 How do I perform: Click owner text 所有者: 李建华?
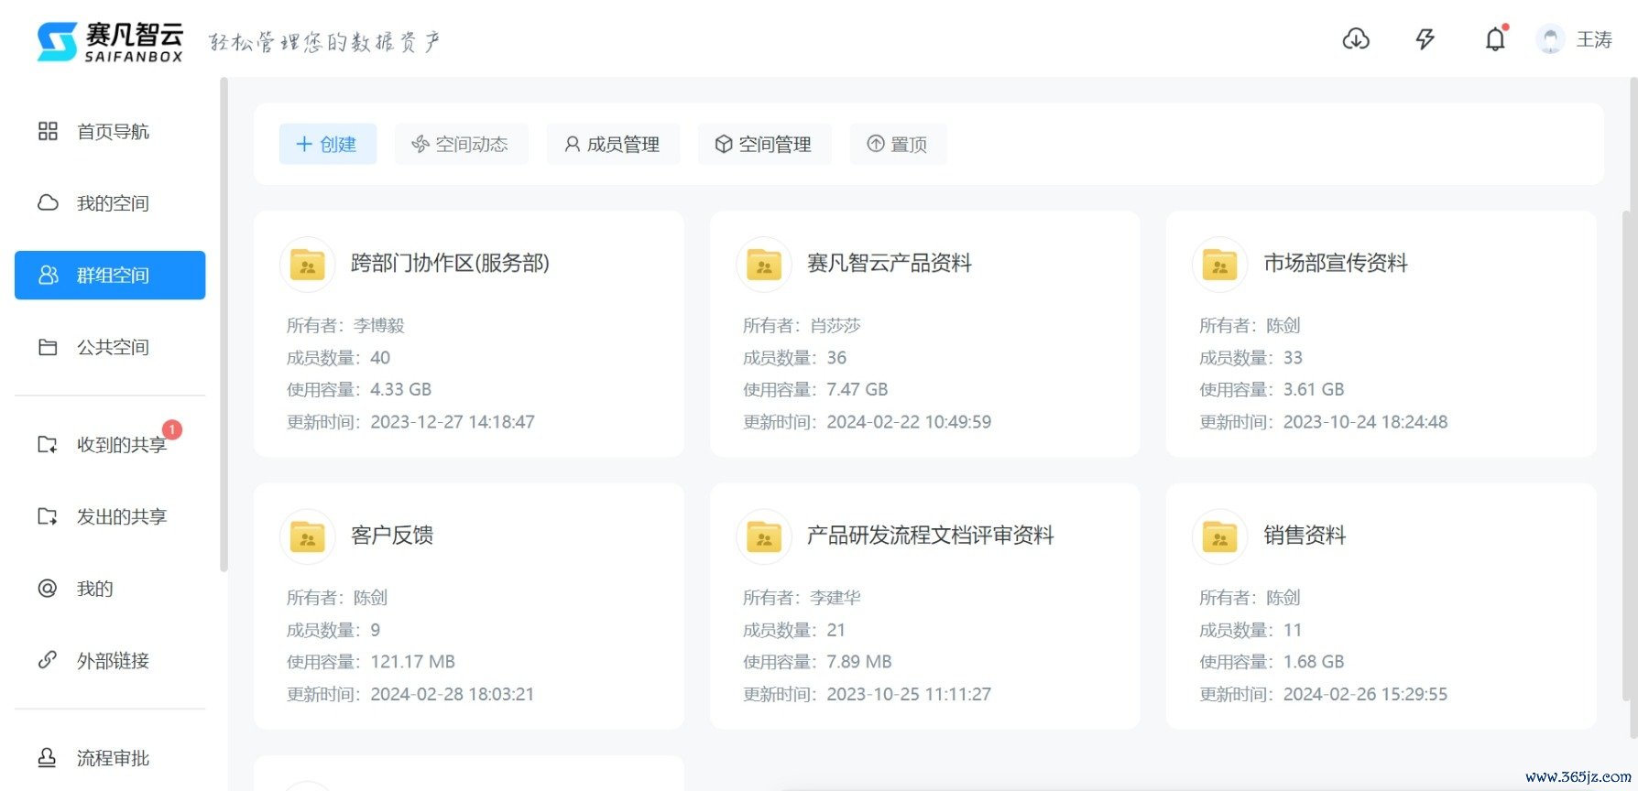click(802, 597)
